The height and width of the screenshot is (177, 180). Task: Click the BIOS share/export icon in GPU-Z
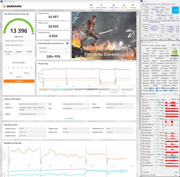click(x=171, y=58)
